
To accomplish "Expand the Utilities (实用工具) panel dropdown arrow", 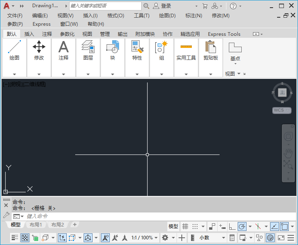I will 186,74.
